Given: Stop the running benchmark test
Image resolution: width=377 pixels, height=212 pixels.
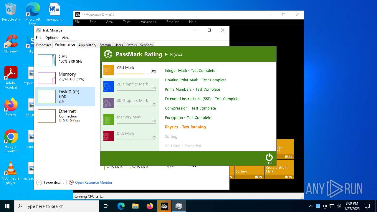Looking at the screenshot, I should pos(269,158).
